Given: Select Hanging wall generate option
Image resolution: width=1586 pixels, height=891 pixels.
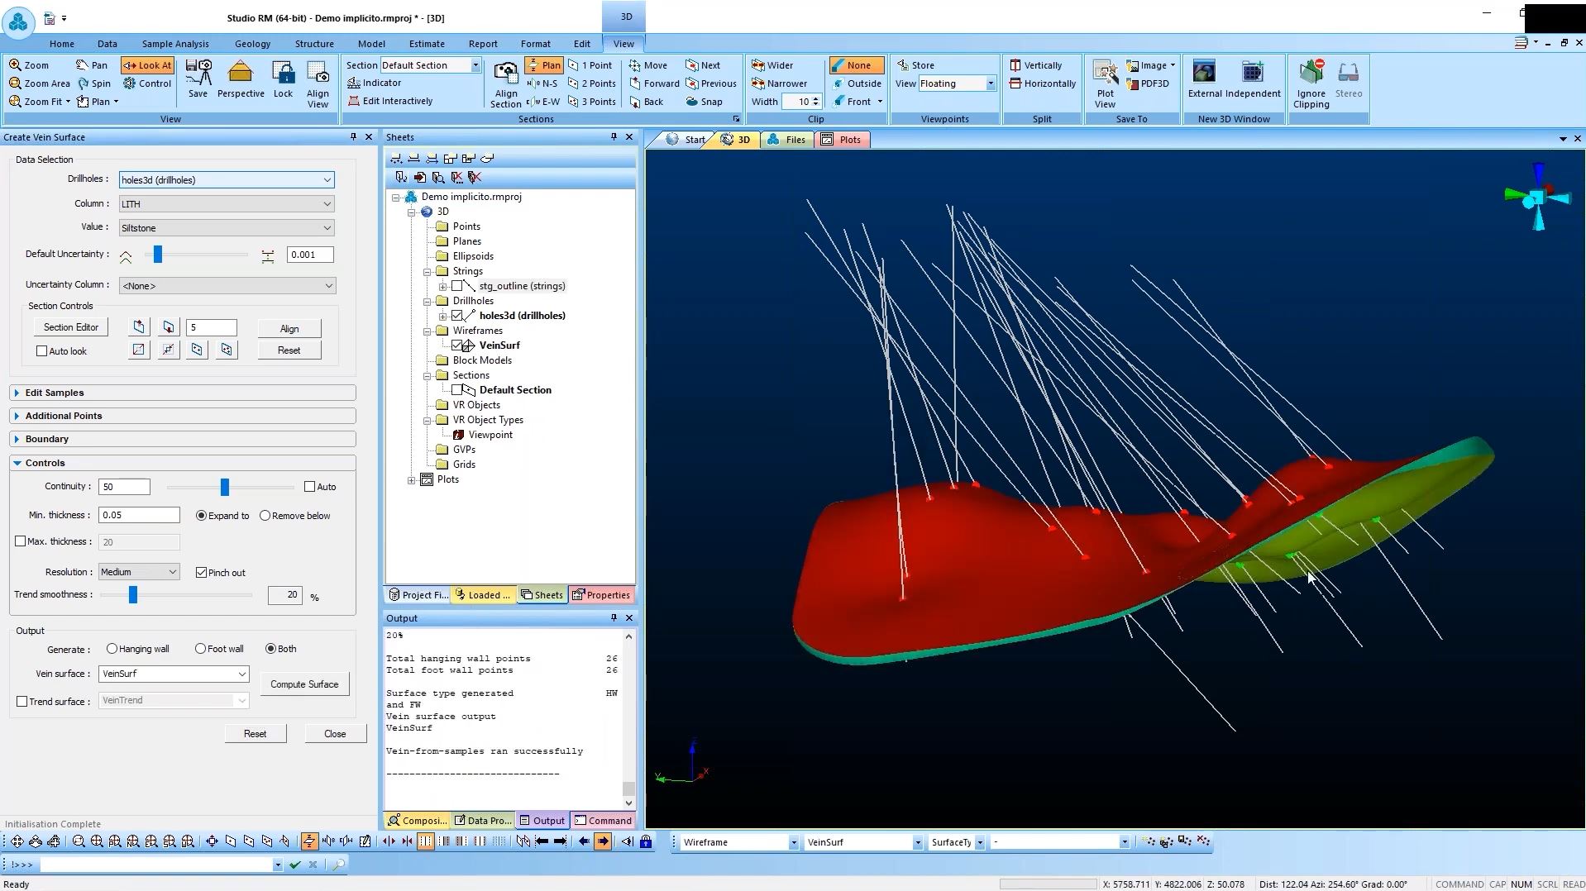Looking at the screenshot, I should click(112, 649).
